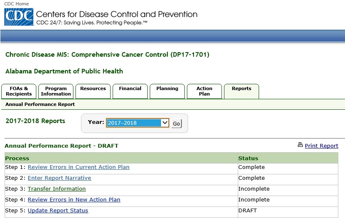Image resolution: width=345 pixels, height=224 pixels.
Task: Click the printer icon beside Print Report
Action: pyautogui.click(x=300, y=145)
